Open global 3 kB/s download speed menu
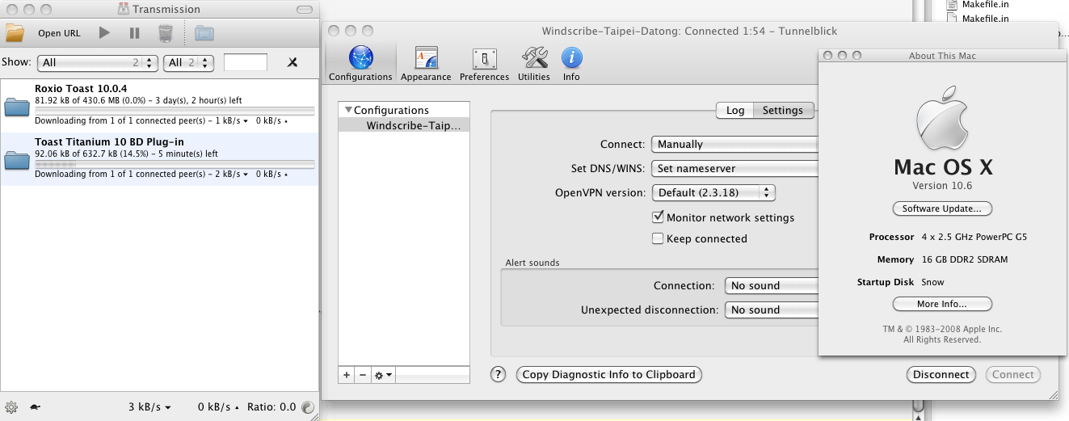Screen dimensions: 1069x421 [149, 407]
